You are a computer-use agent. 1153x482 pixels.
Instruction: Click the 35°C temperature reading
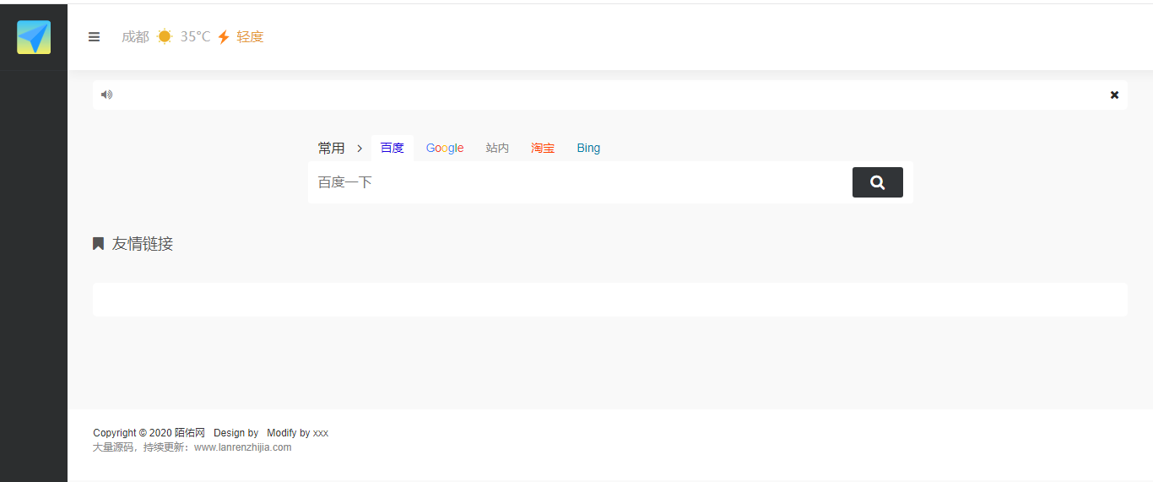[x=195, y=37]
